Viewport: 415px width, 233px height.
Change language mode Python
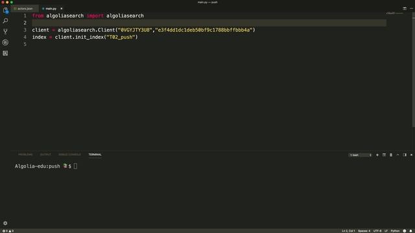pyautogui.click(x=395, y=231)
